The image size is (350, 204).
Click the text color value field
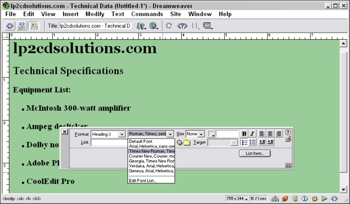pos(227,134)
